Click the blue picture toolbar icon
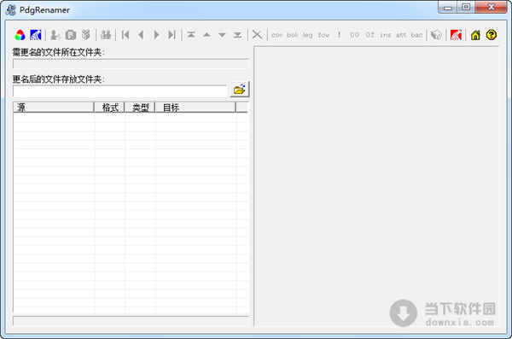 [x=36, y=35]
